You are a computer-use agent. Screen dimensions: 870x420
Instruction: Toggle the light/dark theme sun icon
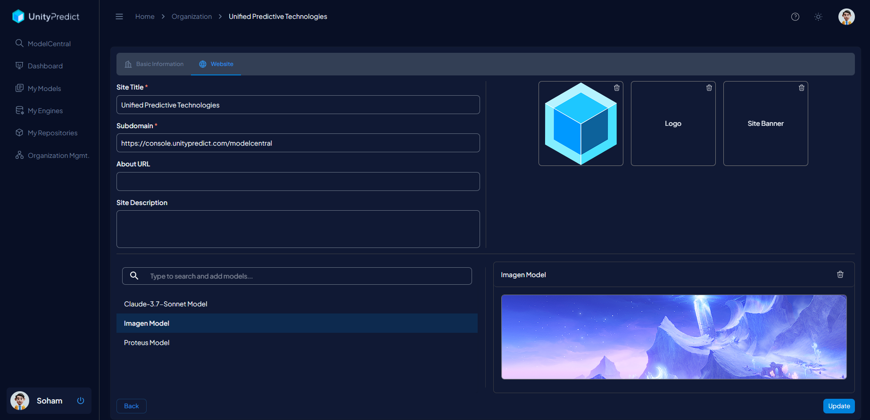(818, 16)
